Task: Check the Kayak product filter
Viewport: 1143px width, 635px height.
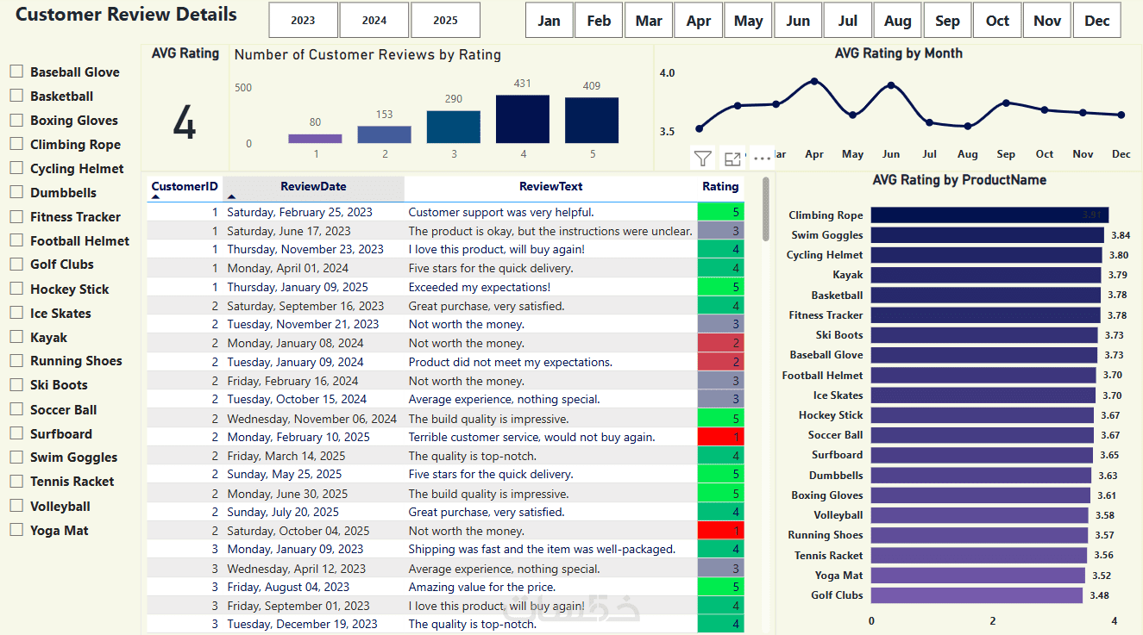Action: [16, 337]
